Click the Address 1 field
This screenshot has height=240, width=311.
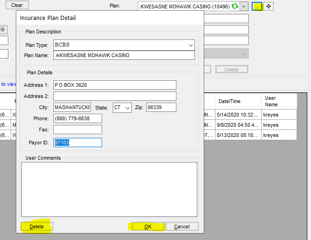[115, 85]
